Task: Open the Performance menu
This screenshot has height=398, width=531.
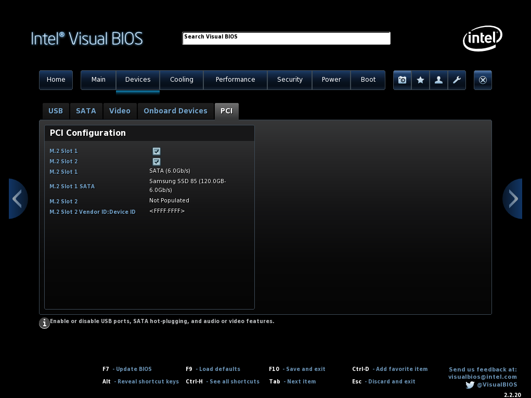Action: coord(236,80)
